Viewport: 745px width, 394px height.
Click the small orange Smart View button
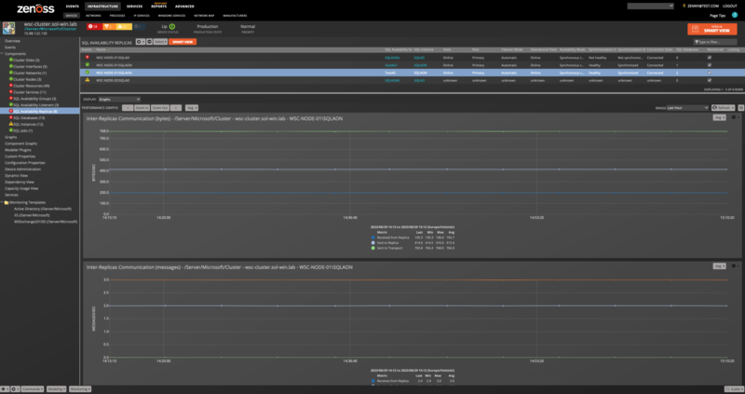[183, 42]
